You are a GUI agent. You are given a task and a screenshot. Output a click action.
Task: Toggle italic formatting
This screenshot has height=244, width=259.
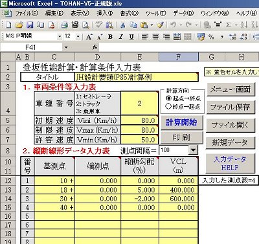[121, 37]
